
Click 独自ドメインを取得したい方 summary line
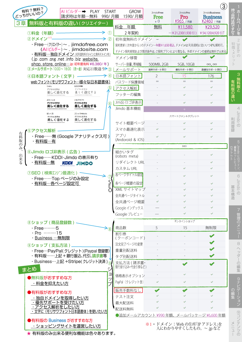point(60,298)
